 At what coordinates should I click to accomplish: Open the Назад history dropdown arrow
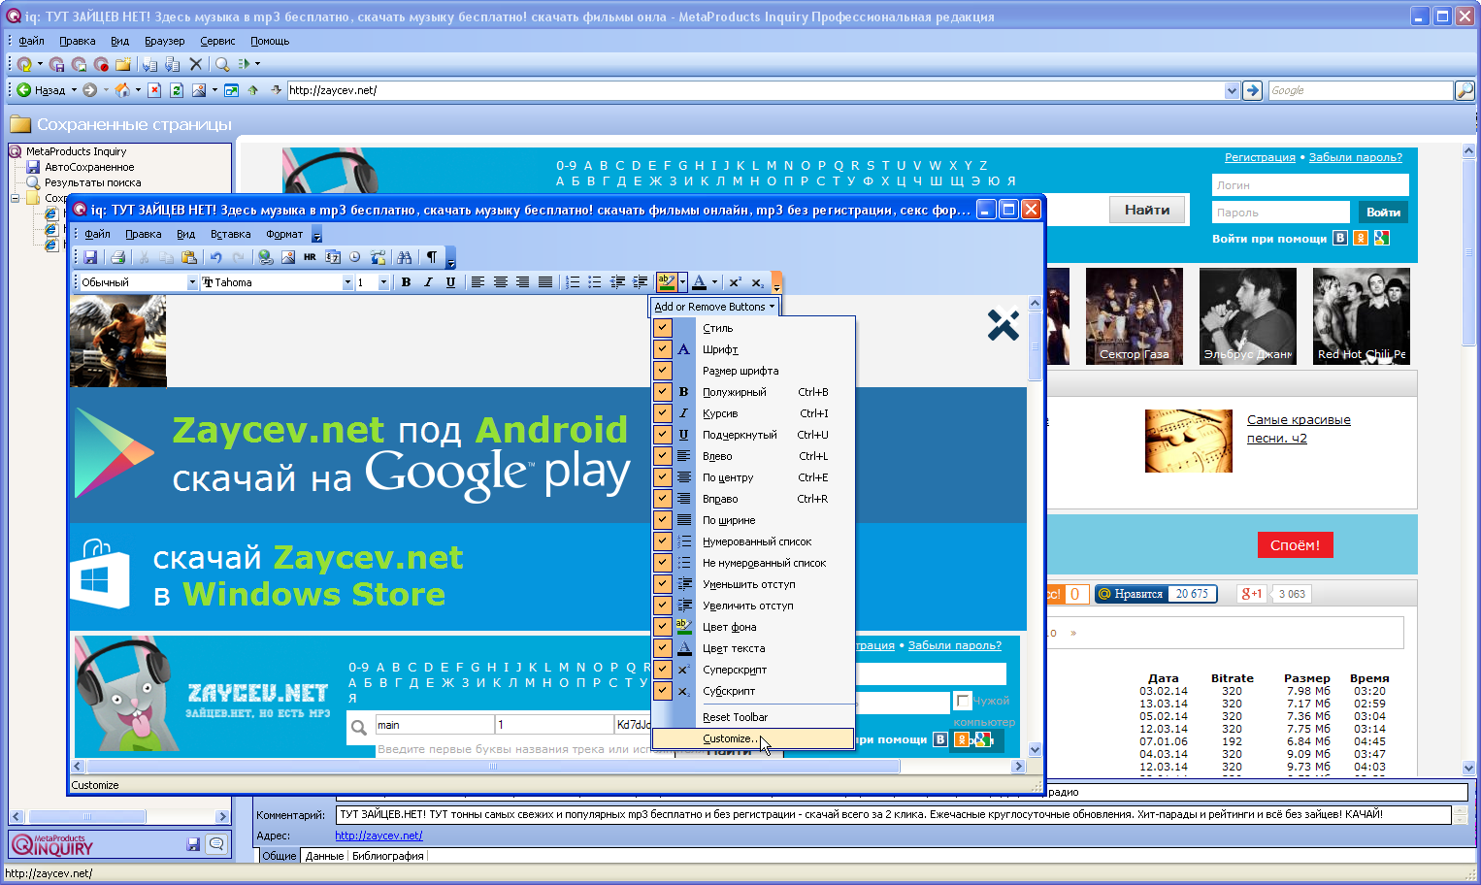point(74,90)
